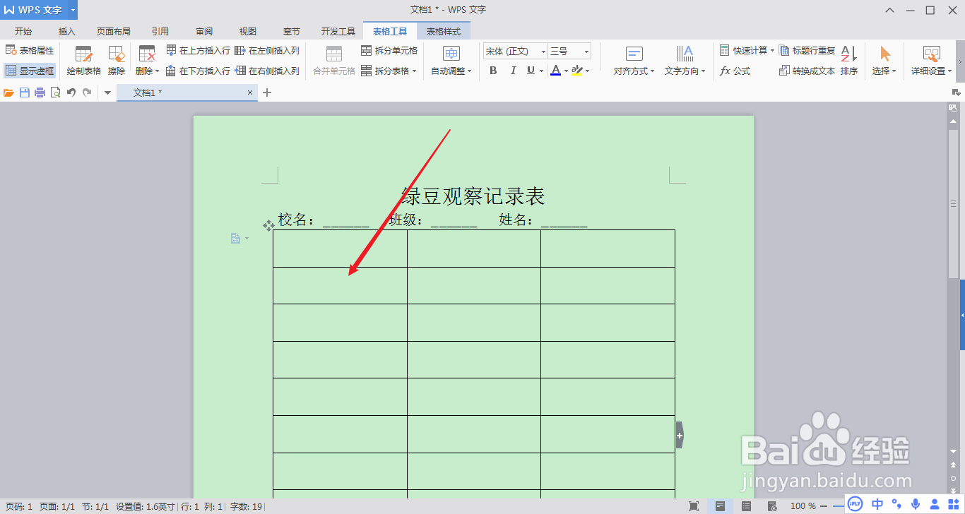Select the Draw Table tool (绘制表格)

point(83,61)
